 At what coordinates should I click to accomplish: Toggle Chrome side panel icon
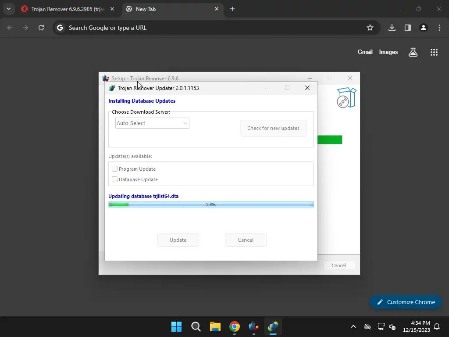pyautogui.click(x=408, y=28)
